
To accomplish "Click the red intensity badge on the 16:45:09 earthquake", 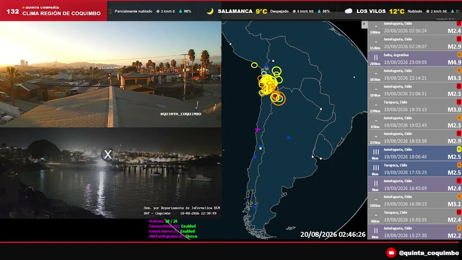I will (x=459, y=181).
